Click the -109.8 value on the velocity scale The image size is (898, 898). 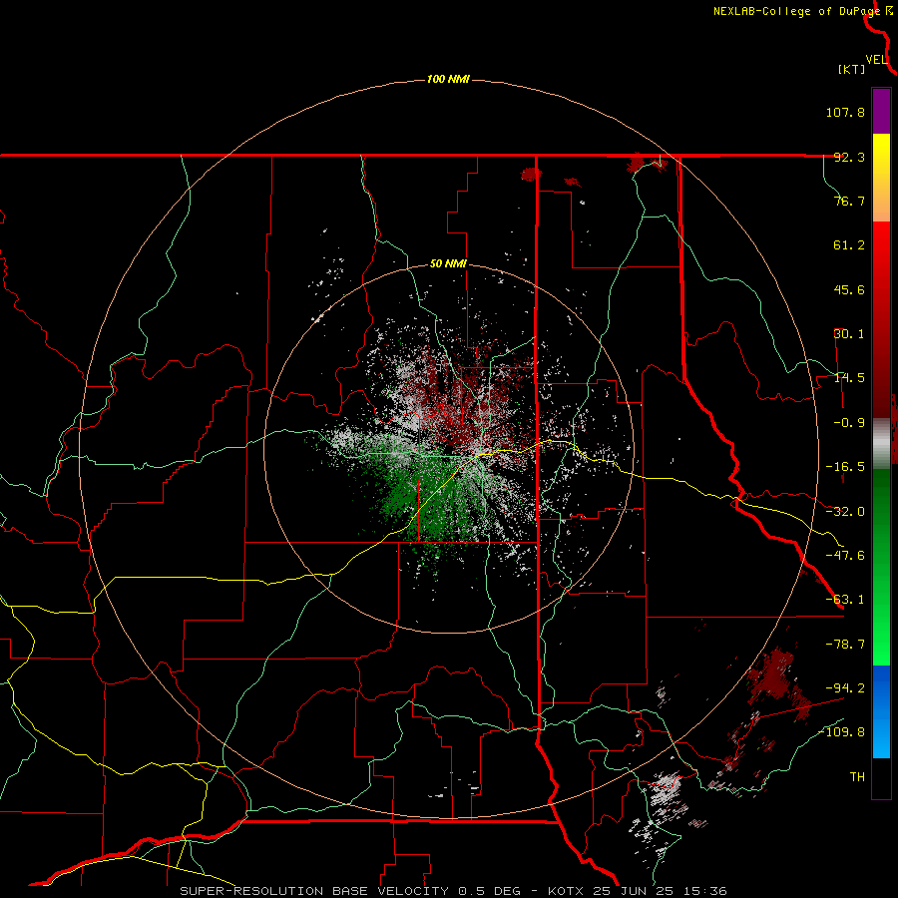click(841, 732)
